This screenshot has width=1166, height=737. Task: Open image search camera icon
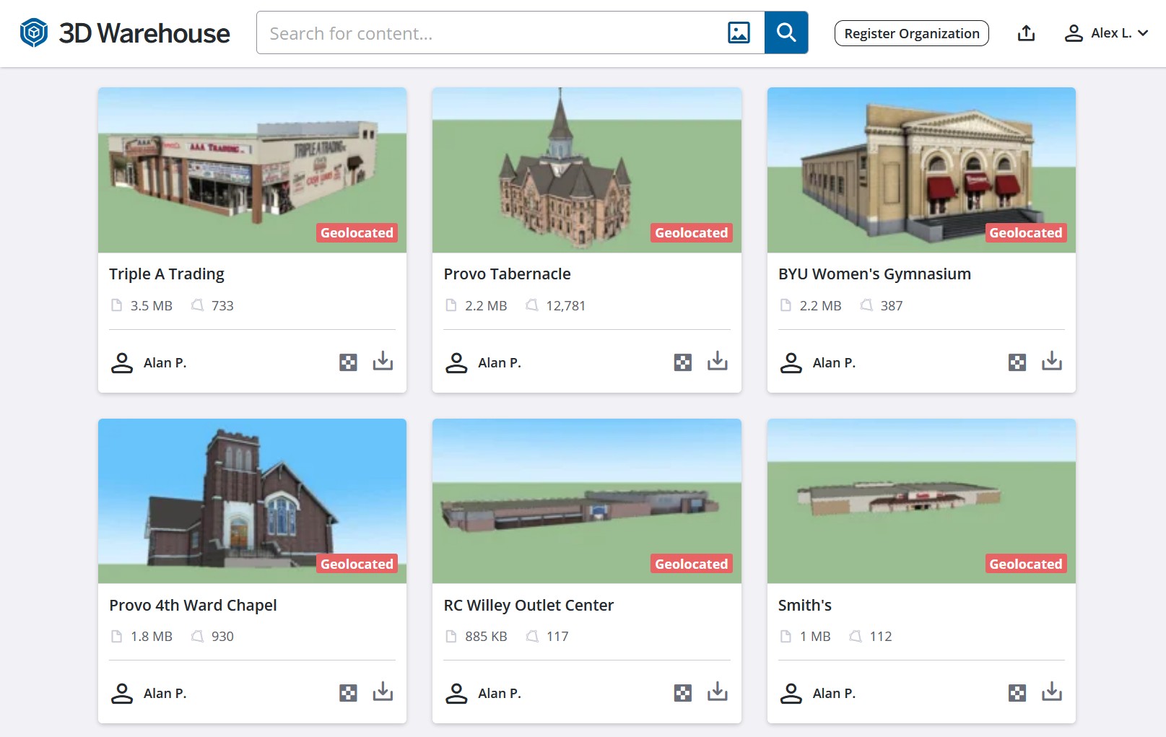pyautogui.click(x=739, y=32)
